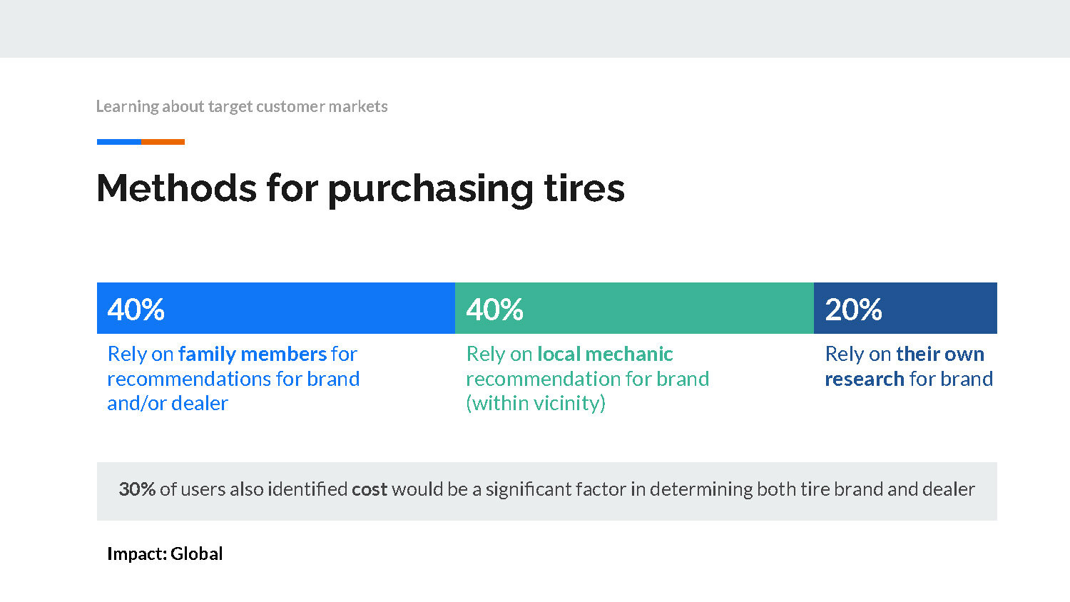Click the blue segment of the title underline

click(119, 142)
